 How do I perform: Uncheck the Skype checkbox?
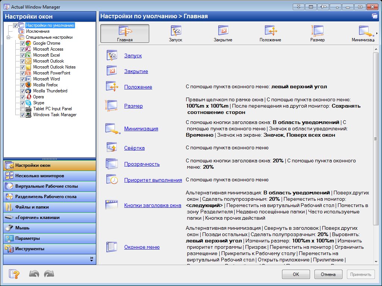click(23, 103)
